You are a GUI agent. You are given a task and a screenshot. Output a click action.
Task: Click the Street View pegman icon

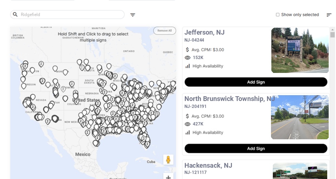168,160
